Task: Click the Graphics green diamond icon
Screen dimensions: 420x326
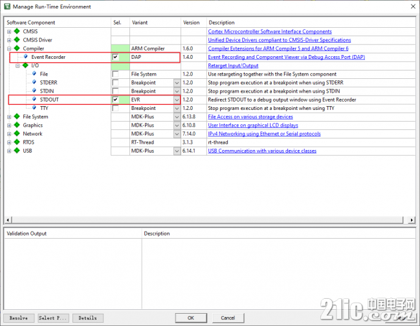Action: (17, 125)
